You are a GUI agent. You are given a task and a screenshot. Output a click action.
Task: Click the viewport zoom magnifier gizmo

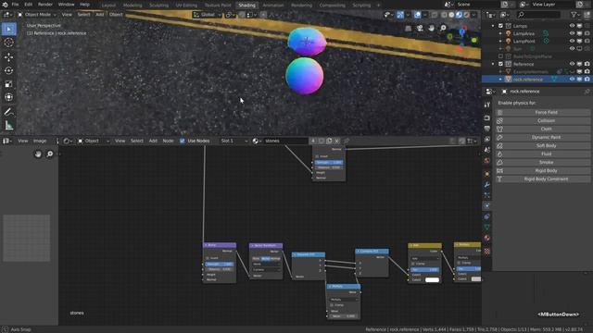[443, 28]
